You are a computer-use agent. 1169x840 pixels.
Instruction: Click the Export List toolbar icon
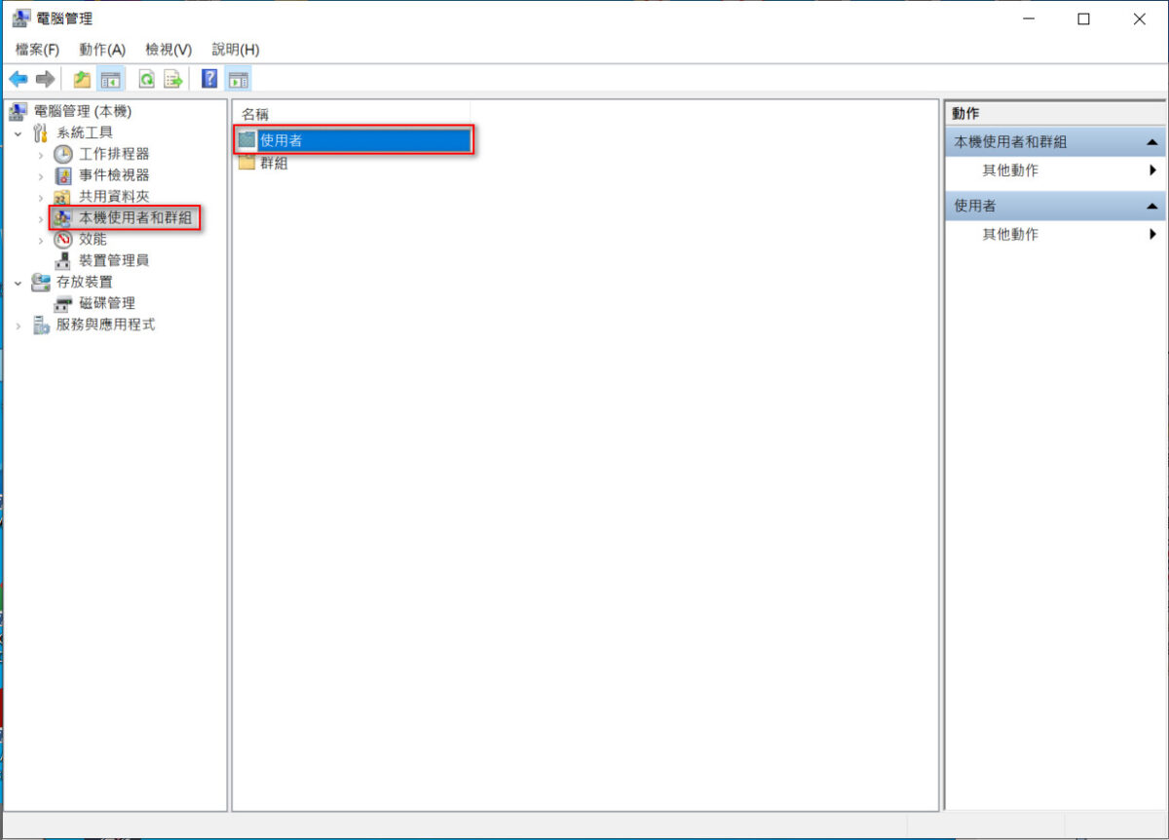point(173,79)
